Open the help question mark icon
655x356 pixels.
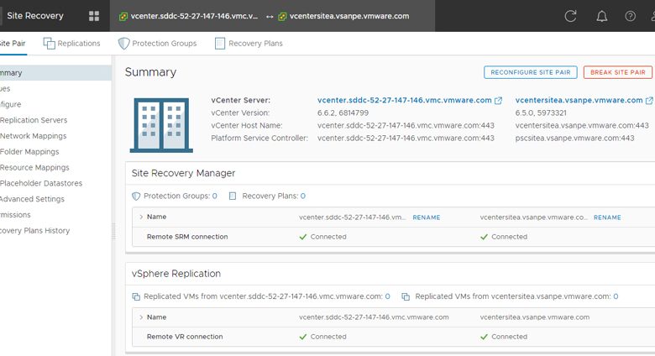(x=630, y=16)
